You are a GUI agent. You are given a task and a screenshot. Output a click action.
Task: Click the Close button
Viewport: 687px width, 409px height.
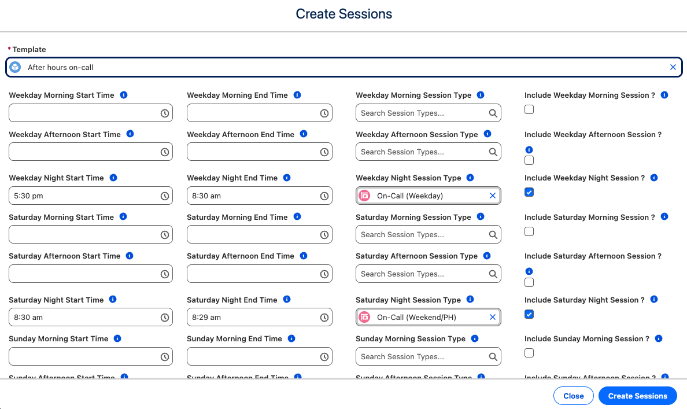[573, 396]
